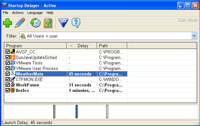Click the clipboard checkmark toolbar icon
This screenshot has width=200, height=126.
(x=48, y=23)
